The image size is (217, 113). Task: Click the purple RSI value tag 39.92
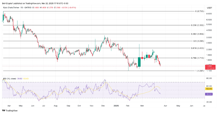[x=209, y=94]
